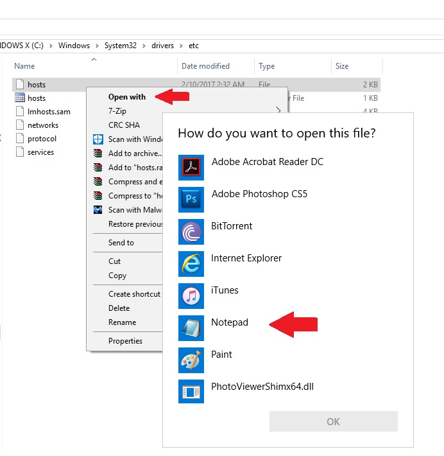Open the System32 breadcrumb chevron dropdown
This screenshot has width=444, height=456.
pos(144,46)
